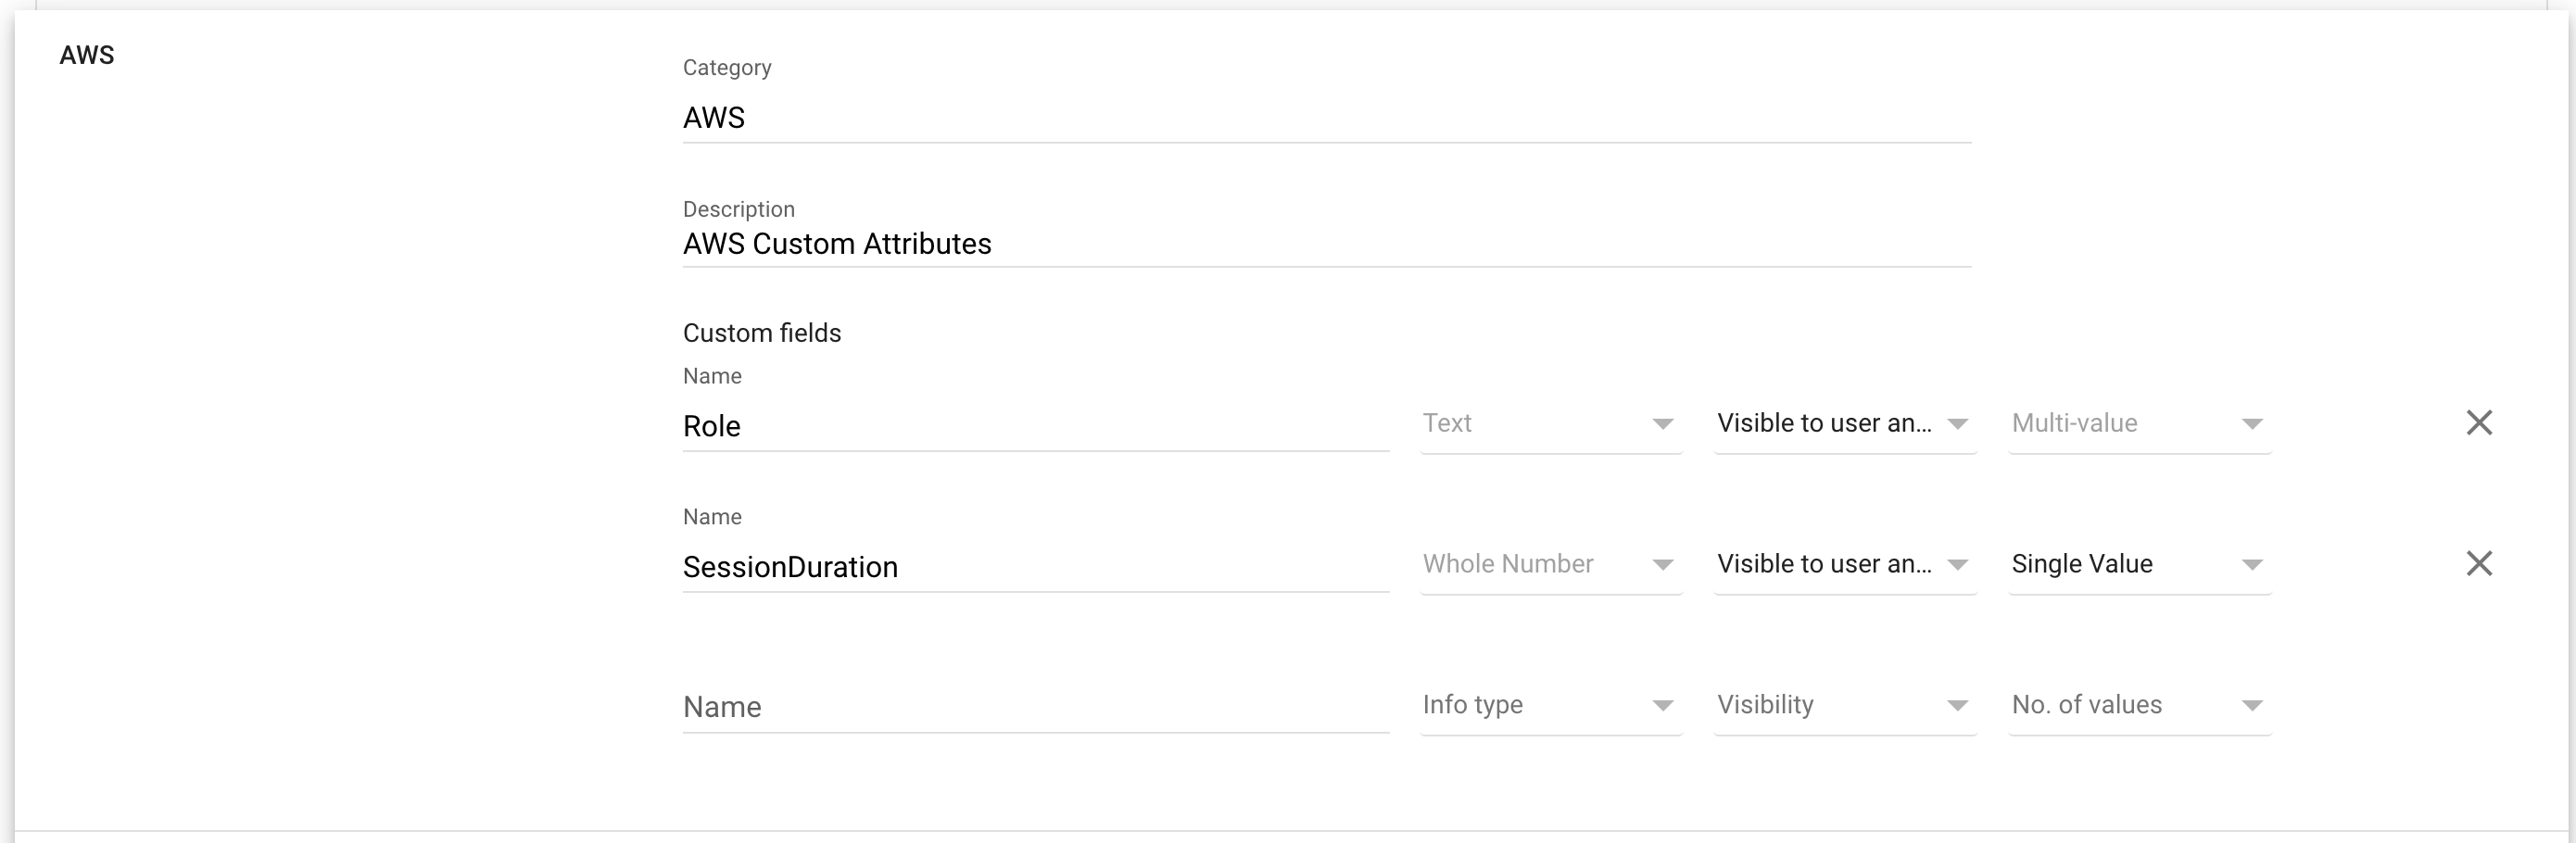Click the Name label above Role

point(712,376)
